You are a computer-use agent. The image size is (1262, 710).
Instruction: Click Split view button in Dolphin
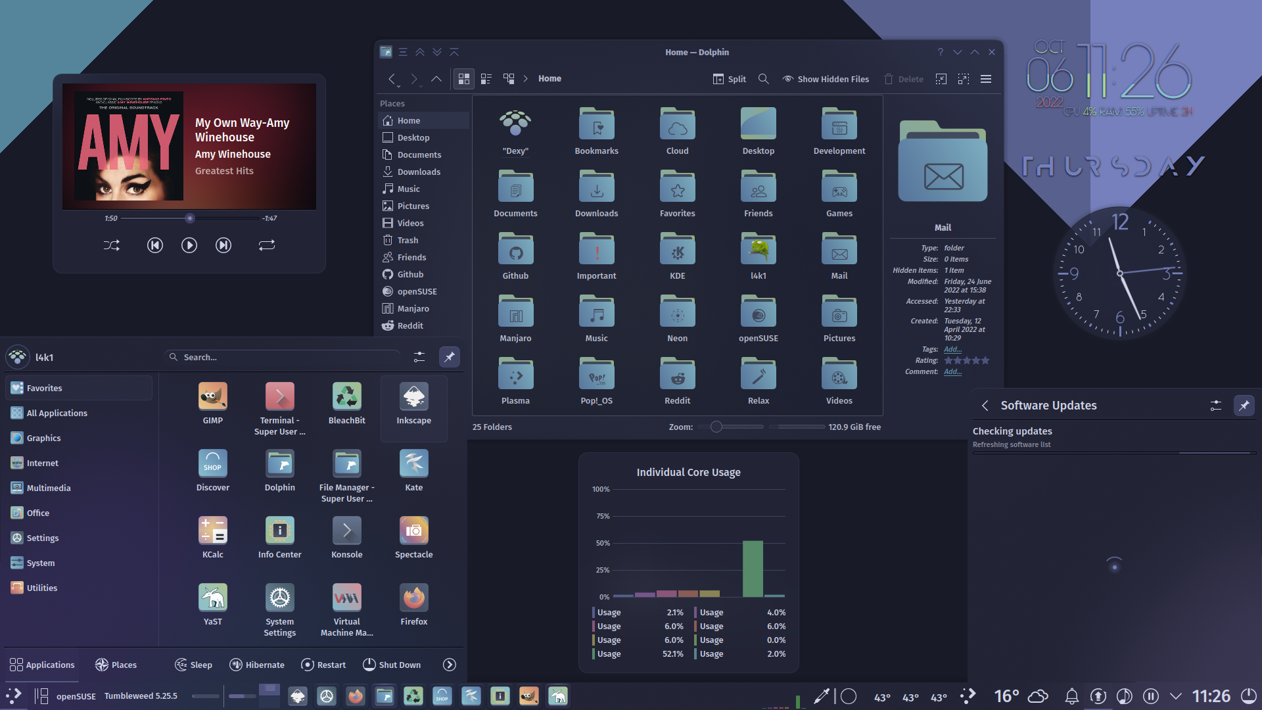click(730, 79)
